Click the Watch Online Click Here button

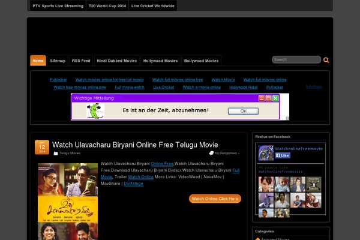(215, 199)
